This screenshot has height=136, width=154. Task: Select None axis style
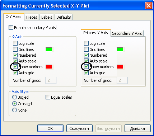pos(14,110)
